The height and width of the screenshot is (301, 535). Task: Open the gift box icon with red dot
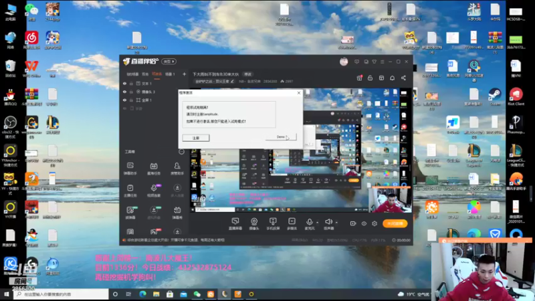[359, 78]
